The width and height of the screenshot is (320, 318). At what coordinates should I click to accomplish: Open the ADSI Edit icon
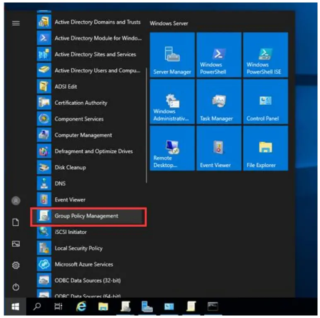[x=44, y=86]
